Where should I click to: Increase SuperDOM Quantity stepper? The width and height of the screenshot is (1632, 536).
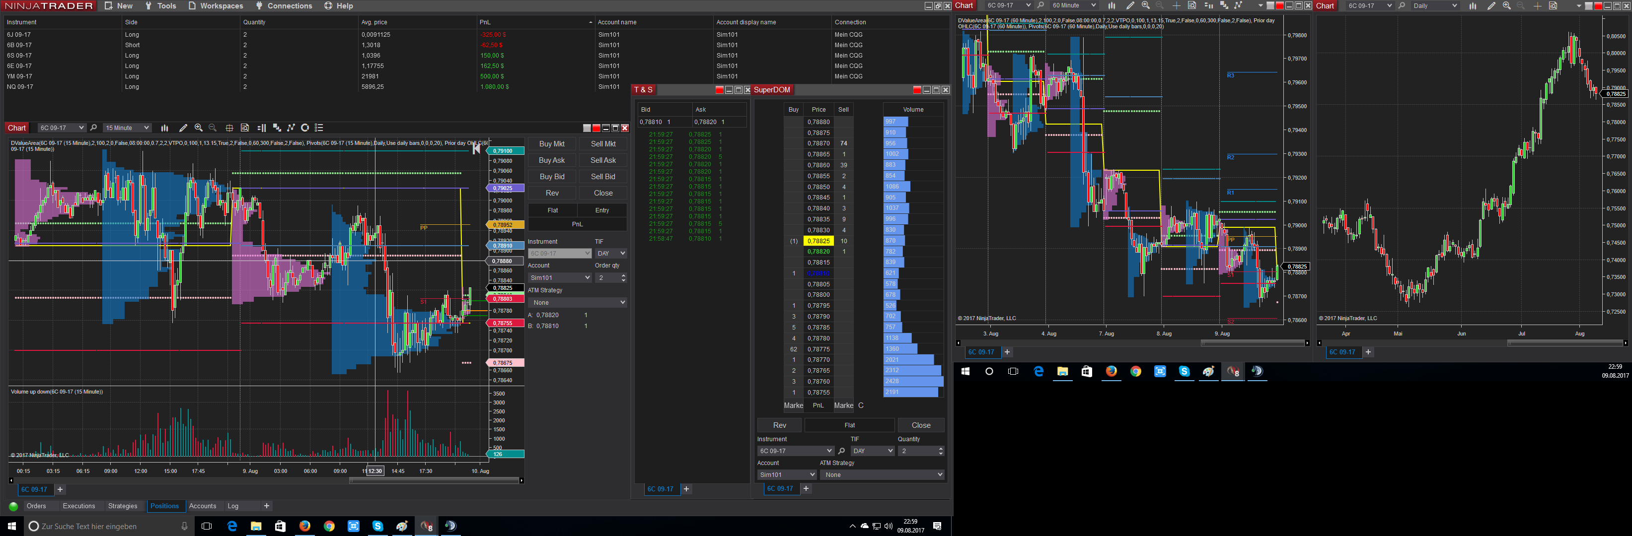coord(940,449)
